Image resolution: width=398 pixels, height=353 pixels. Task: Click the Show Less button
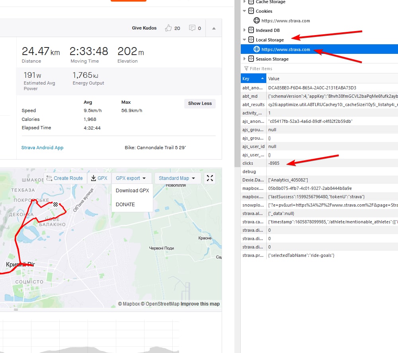point(200,104)
